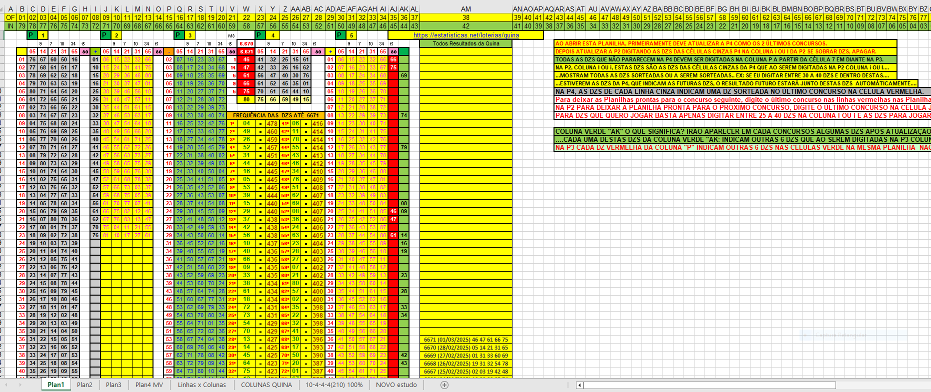Switch to the Plan2 sheet tab
931x392 pixels.
pyautogui.click(x=84, y=385)
